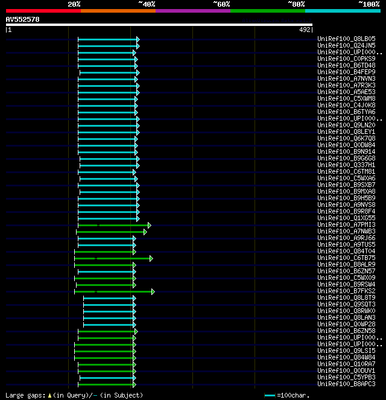386x400 pixels.
Task: Select the UniRef100_Q10RA7 label
Action: [x=346, y=364]
